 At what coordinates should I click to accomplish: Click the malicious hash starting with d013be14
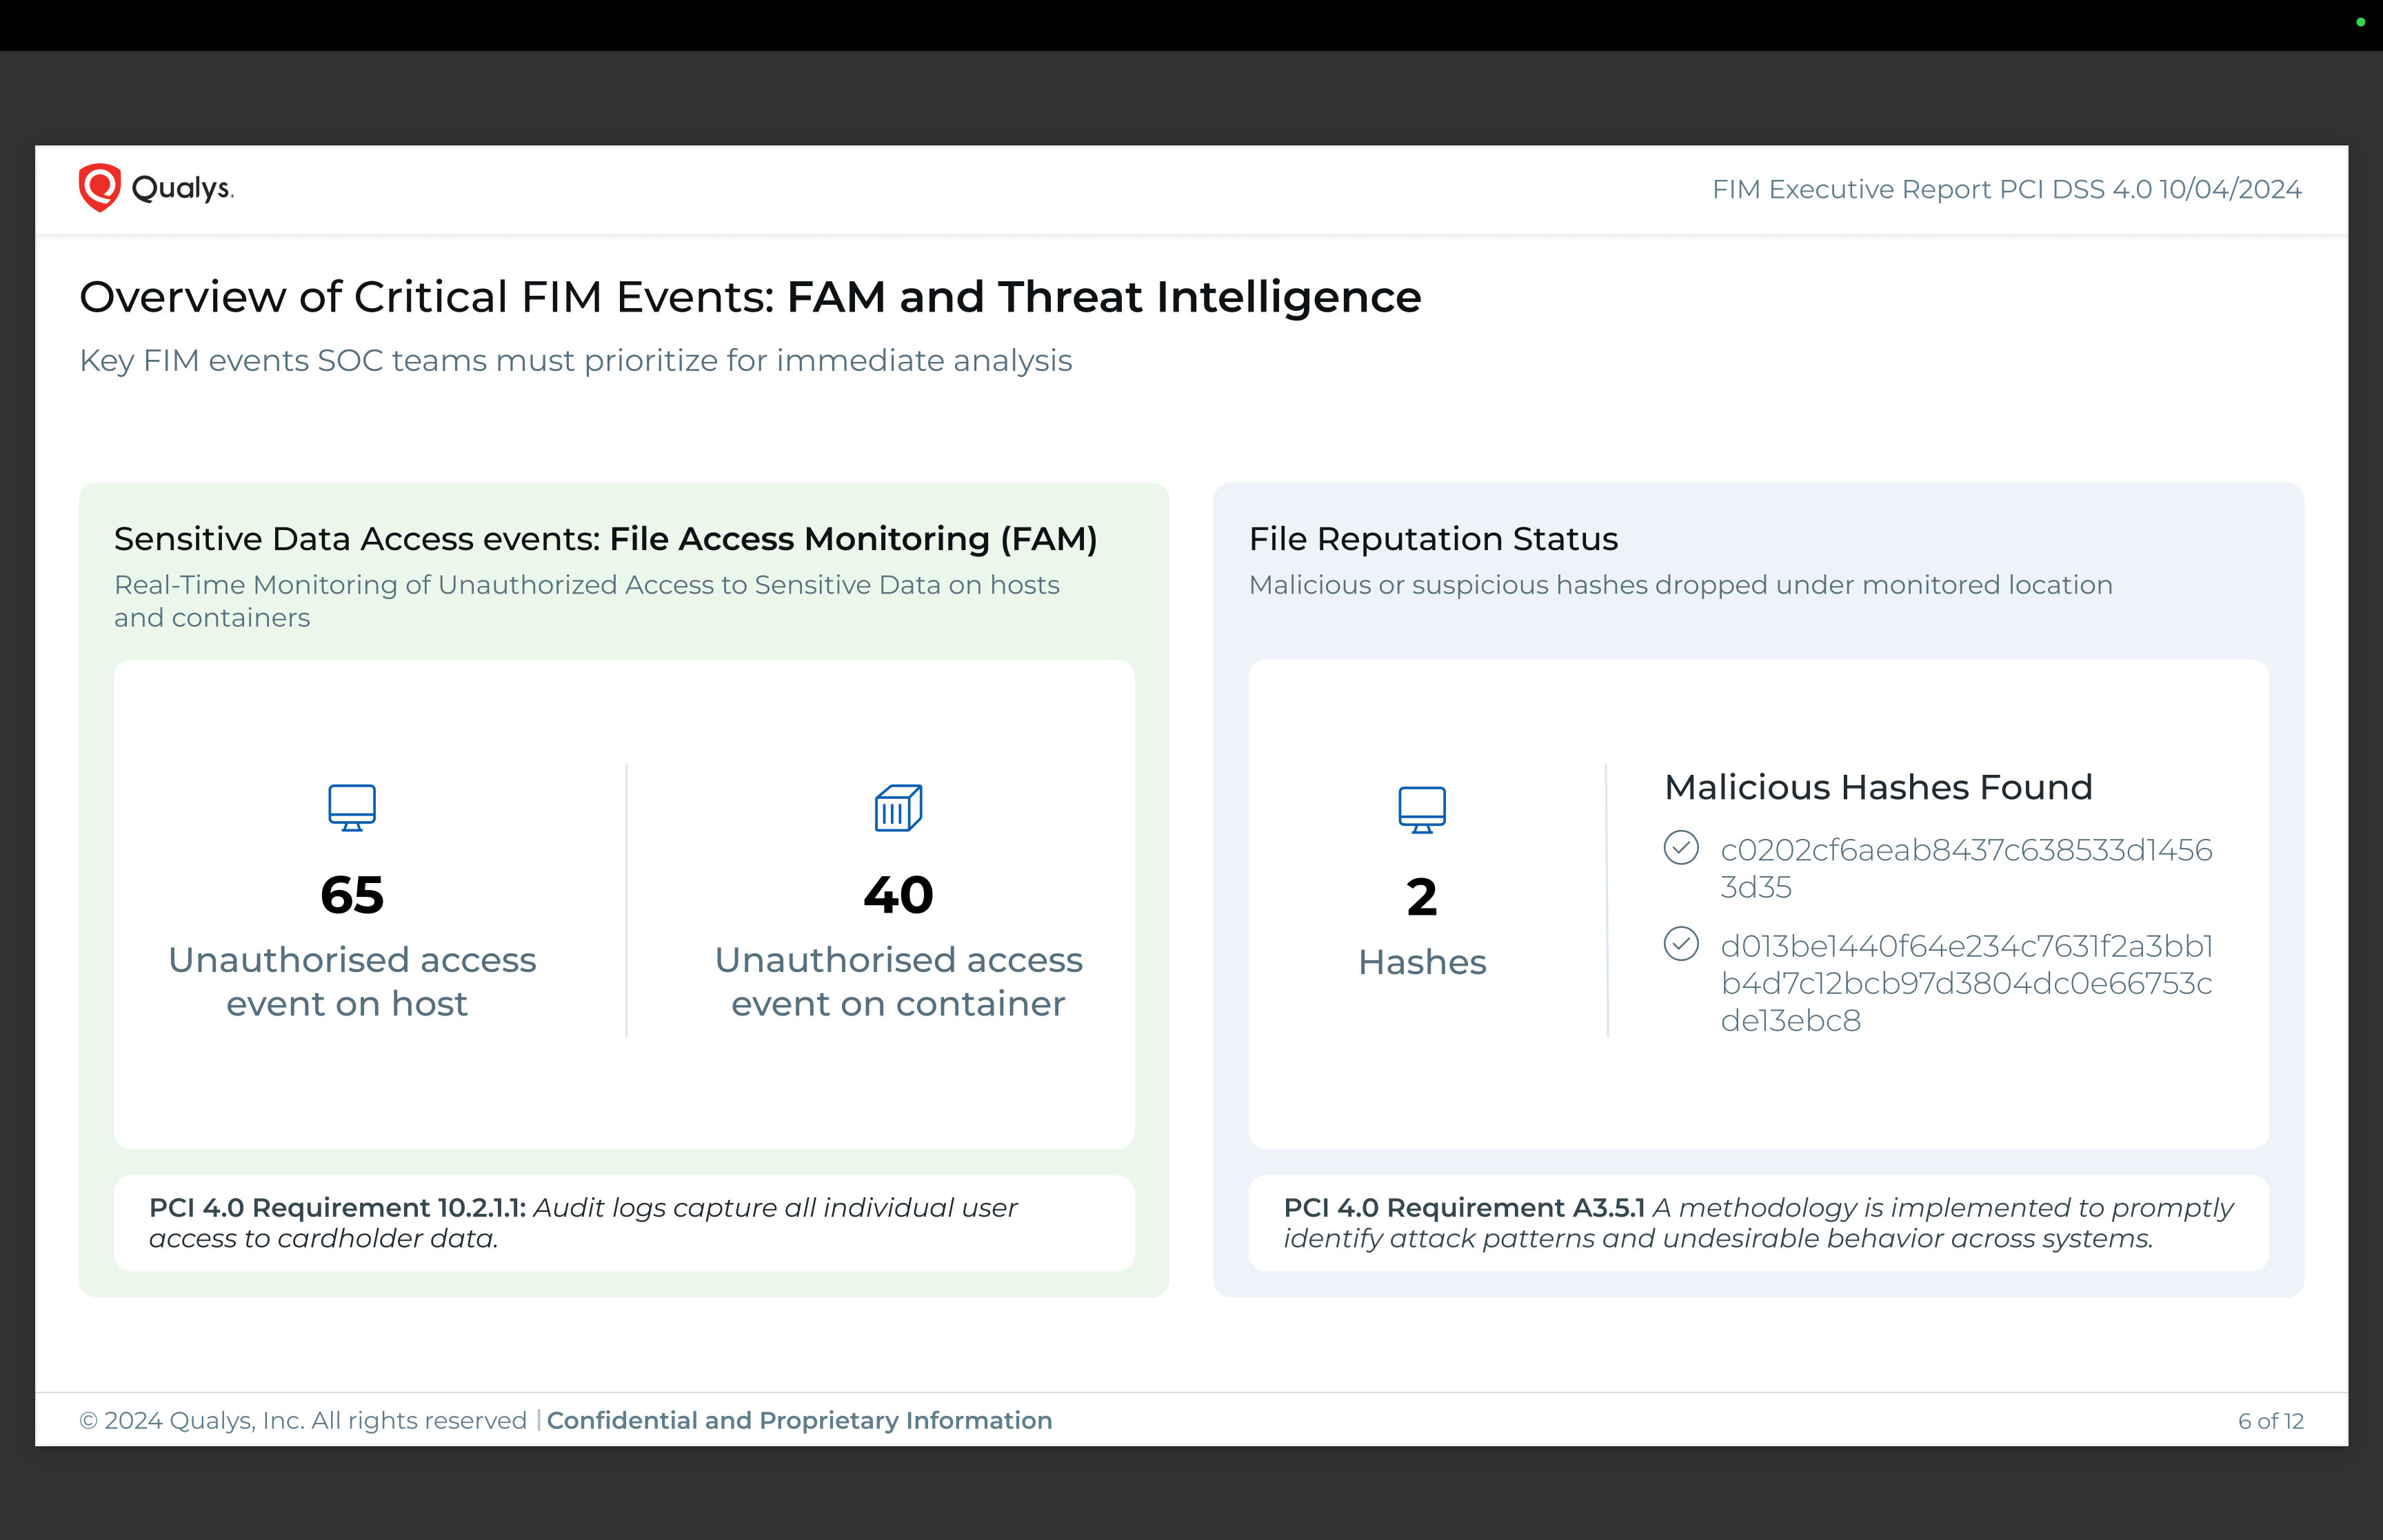pos(1965,982)
